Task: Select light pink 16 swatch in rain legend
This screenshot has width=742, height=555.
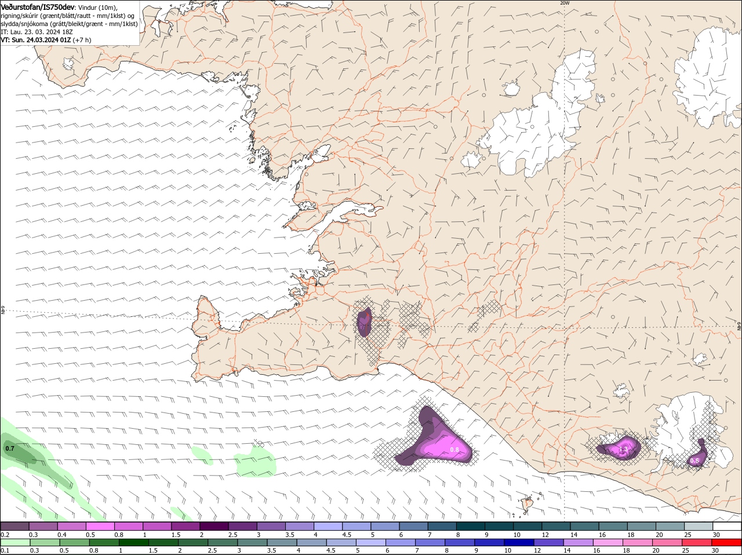Action: tap(608, 543)
